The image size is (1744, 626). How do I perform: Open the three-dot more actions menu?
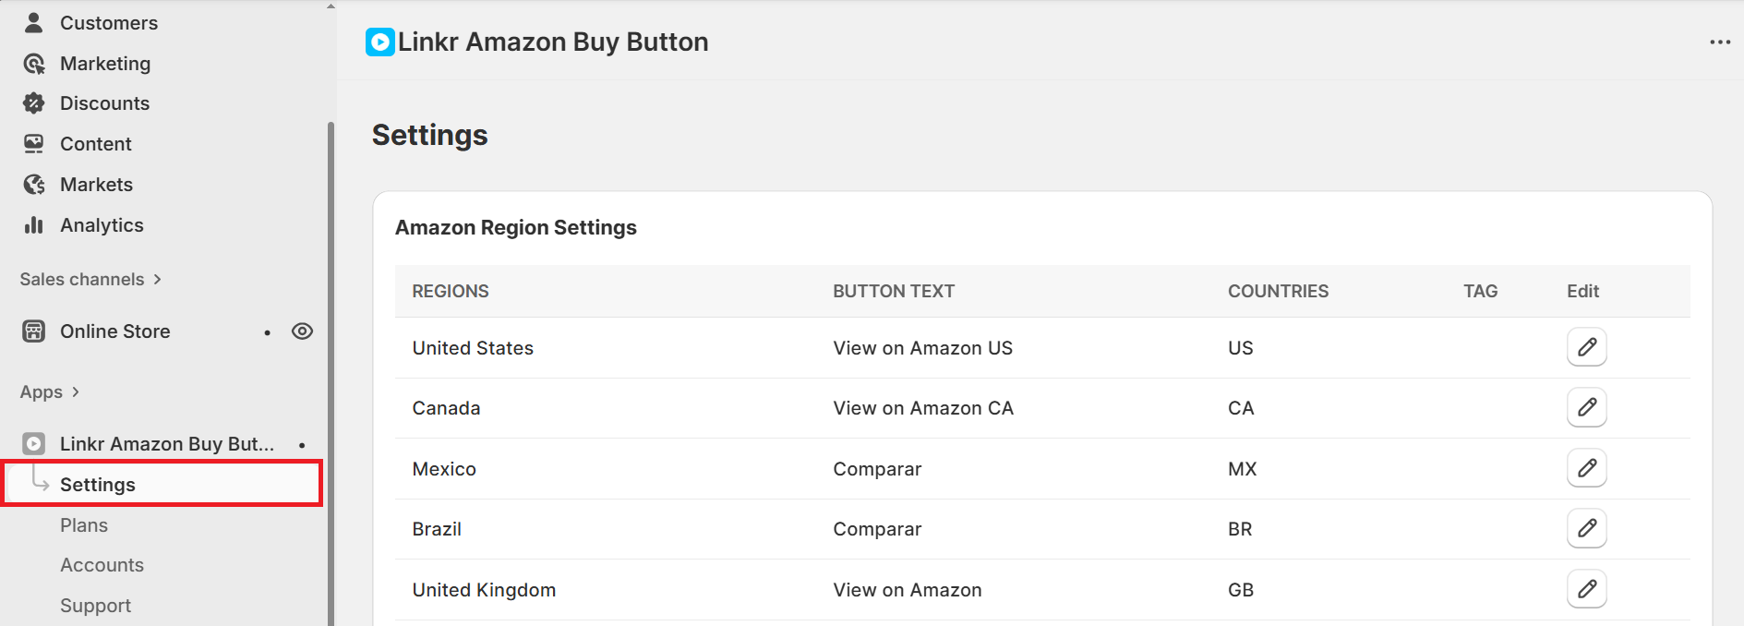[1719, 42]
